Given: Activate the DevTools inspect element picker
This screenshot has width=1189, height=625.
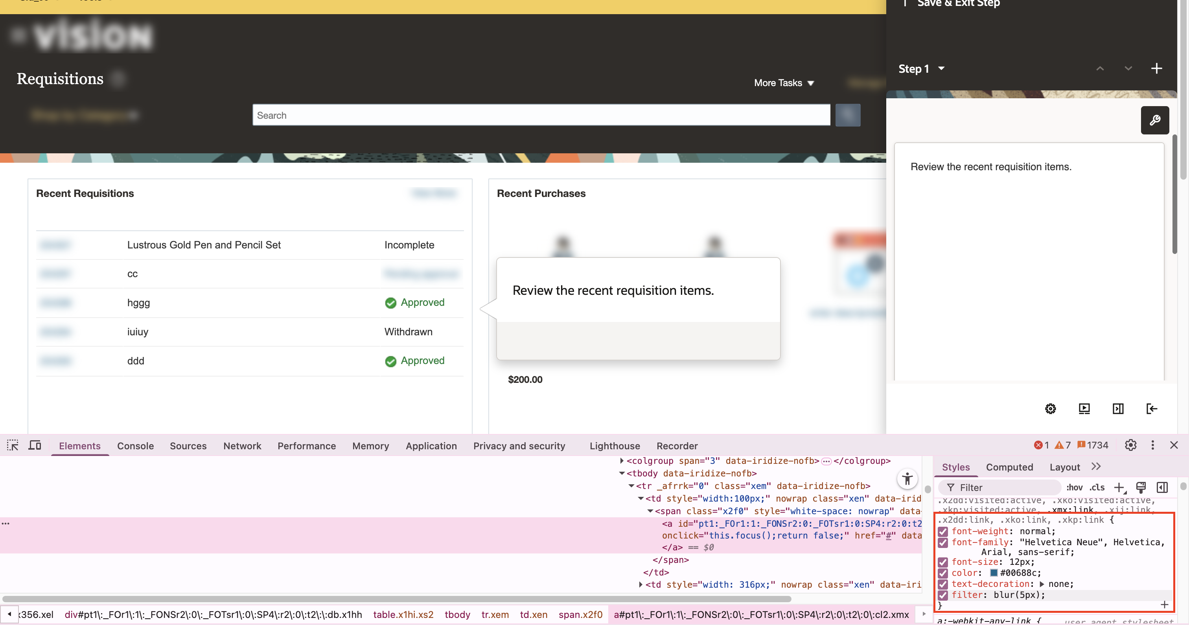Looking at the screenshot, I should pos(13,445).
